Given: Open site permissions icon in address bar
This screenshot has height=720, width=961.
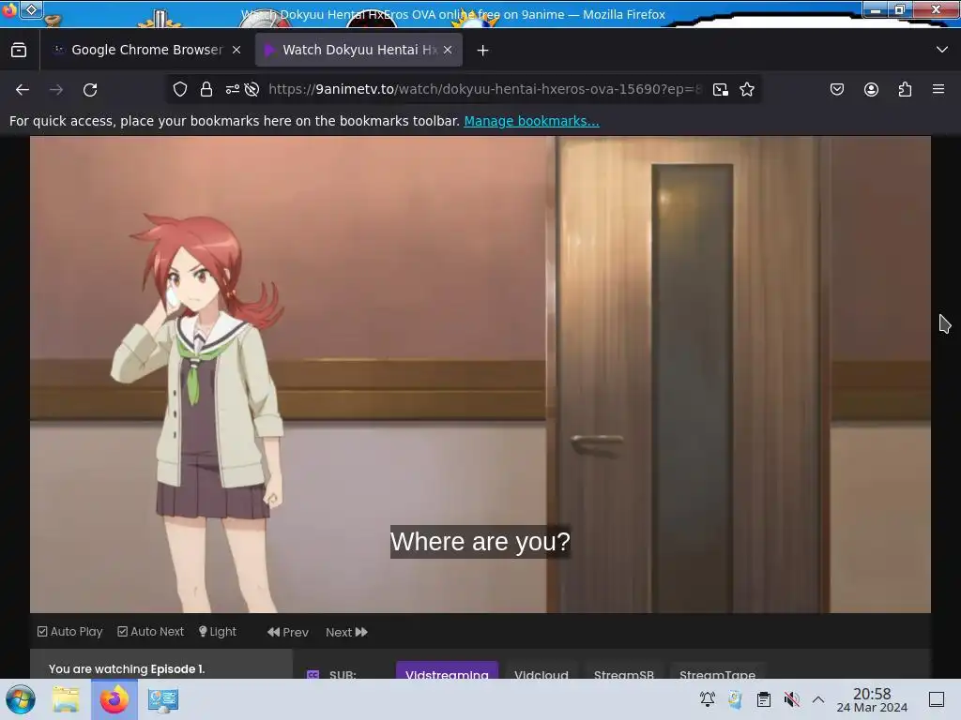Looking at the screenshot, I should (x=233, y=89).
